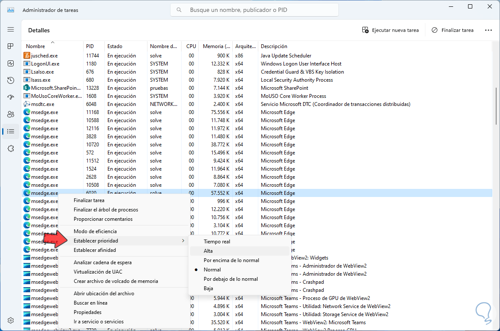Open the Users page icon

pos(11,114)
